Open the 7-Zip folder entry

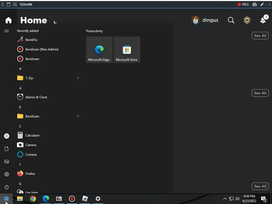point(48,78)
